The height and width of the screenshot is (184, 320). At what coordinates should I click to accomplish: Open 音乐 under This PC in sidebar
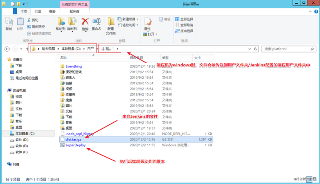[16, 121]
